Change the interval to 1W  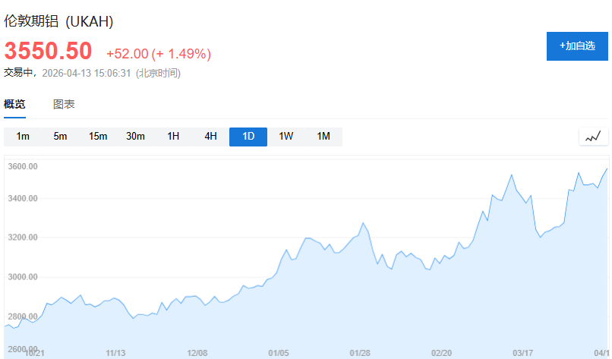(x=285, y=137)
